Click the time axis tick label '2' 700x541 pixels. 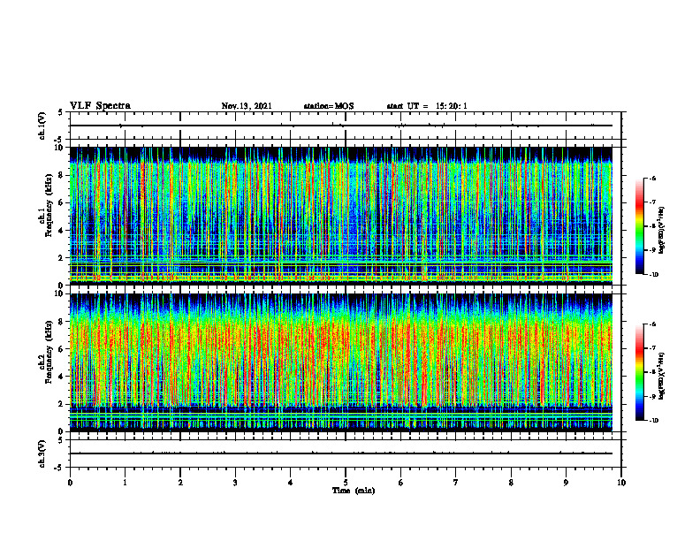pos(180,483)
